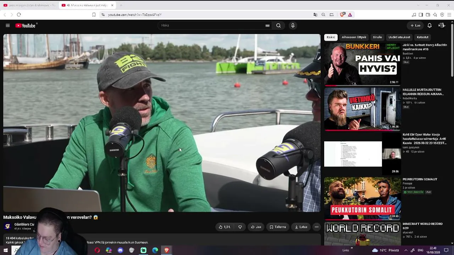
Task: Open Microsoft Edge from the taskbar
Action: tap(155, 250)
